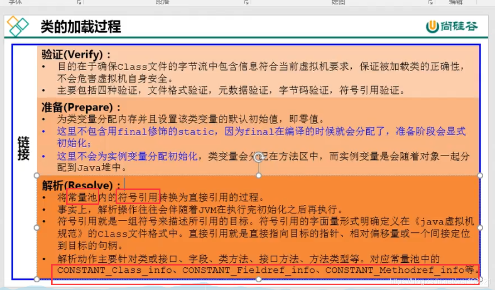Select the top-middle handle of the selected text box

coord(258,175)
